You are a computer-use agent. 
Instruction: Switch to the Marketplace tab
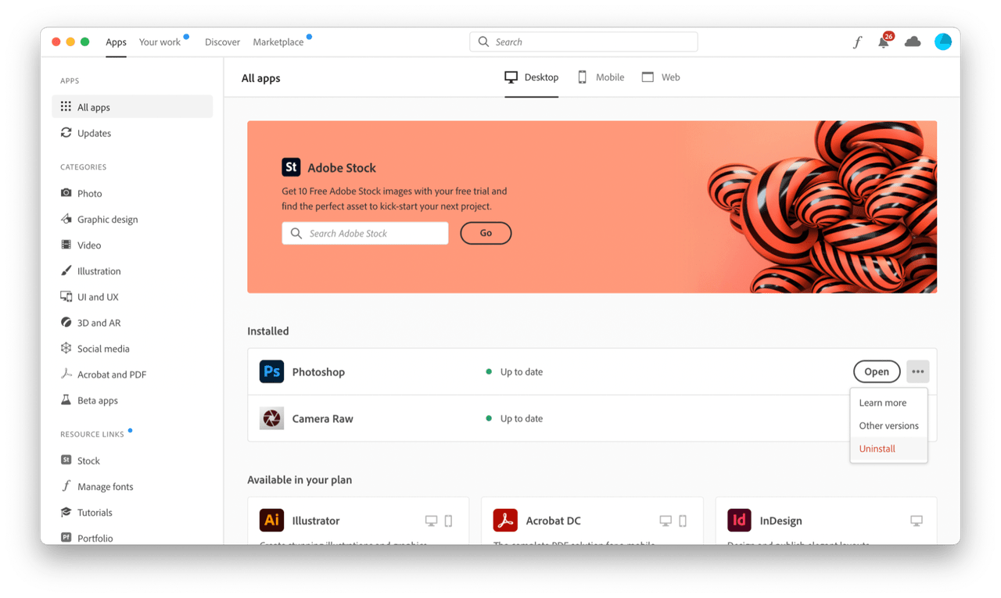click(x=278, y=42)
